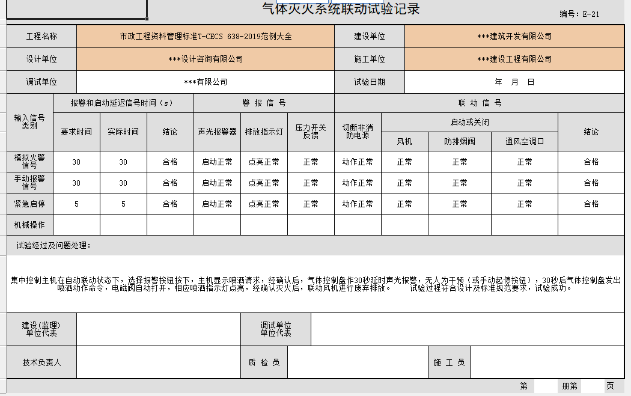
Task: Click the ***设计咨询有限公司 cell
Action: [x=205, y=59]
